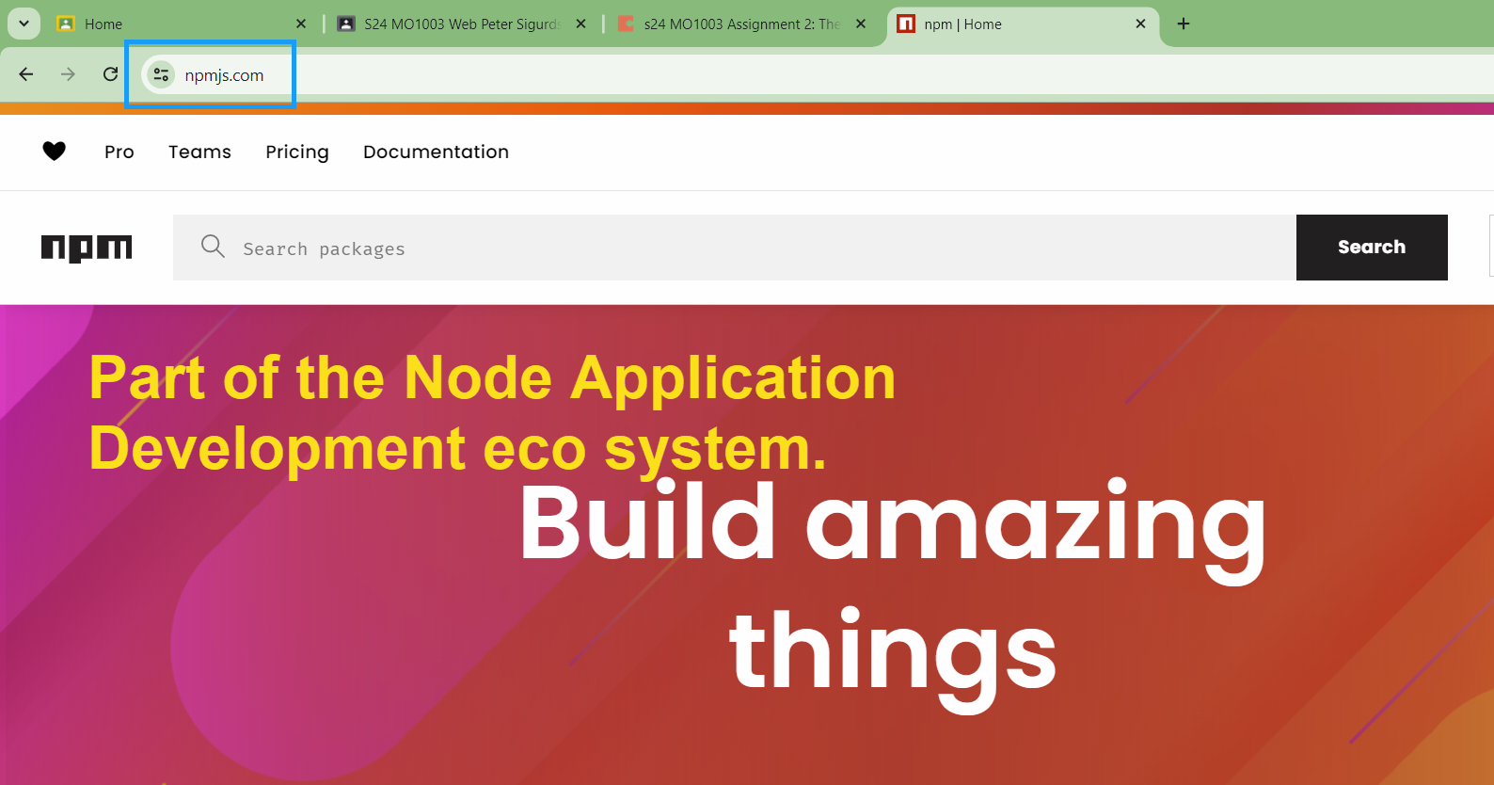Click the Search packages input field
Viewport: 1494px width, 785px height.
coord(735,248)
